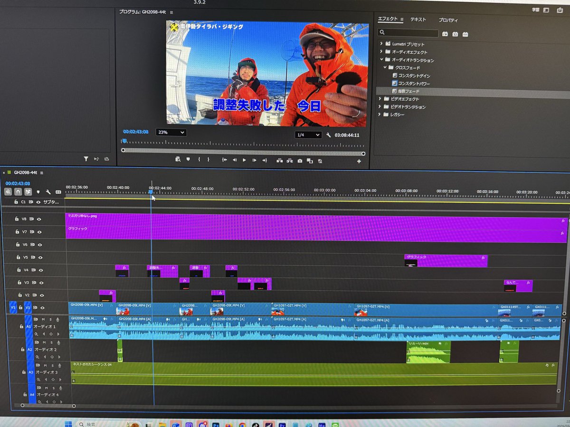The width and height of the screenshot is (570, 427).
Task: Export frame with camera icon
Action: coord(300,161)
